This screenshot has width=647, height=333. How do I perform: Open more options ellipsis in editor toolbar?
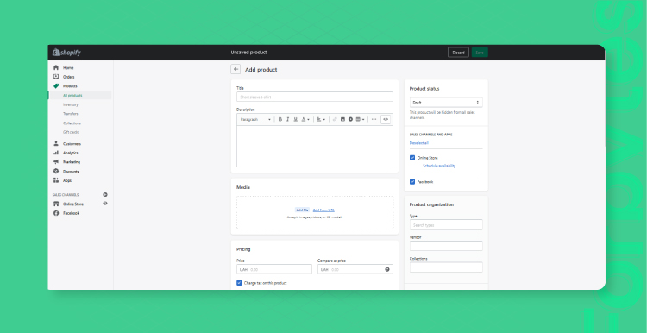coord(374,119)
